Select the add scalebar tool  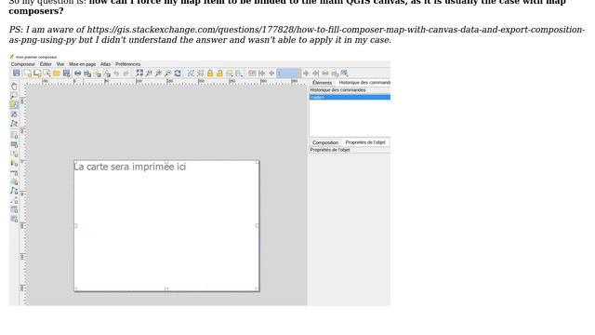(14, 173)
